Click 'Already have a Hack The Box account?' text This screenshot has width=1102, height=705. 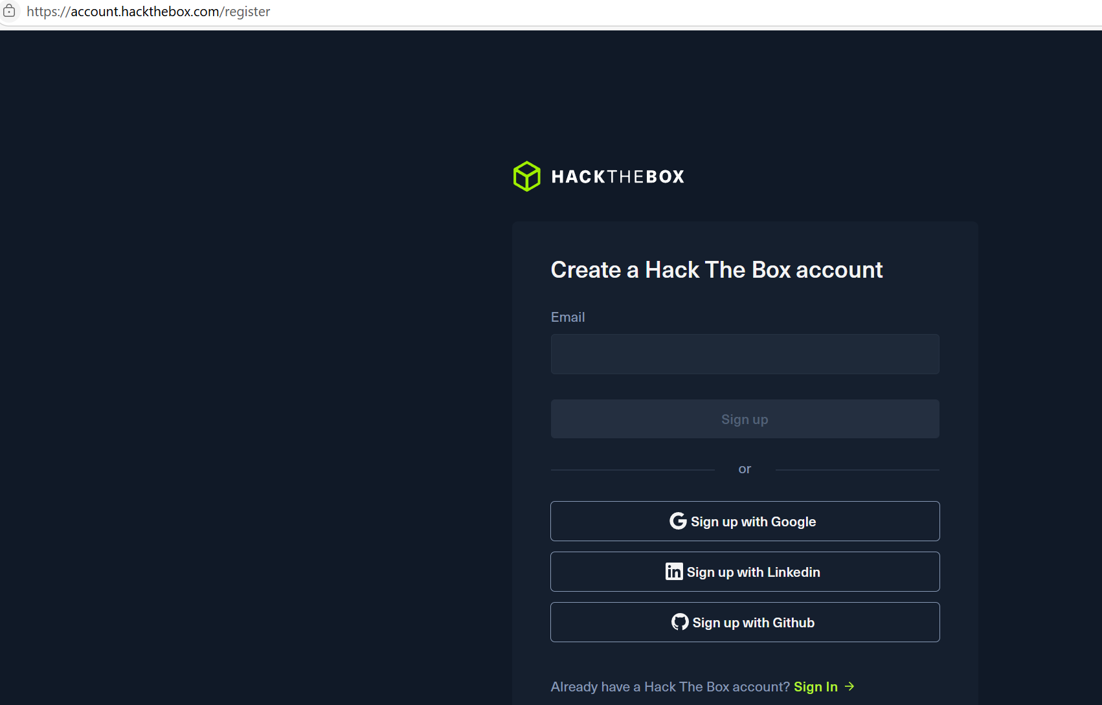[x=670, y=687]
